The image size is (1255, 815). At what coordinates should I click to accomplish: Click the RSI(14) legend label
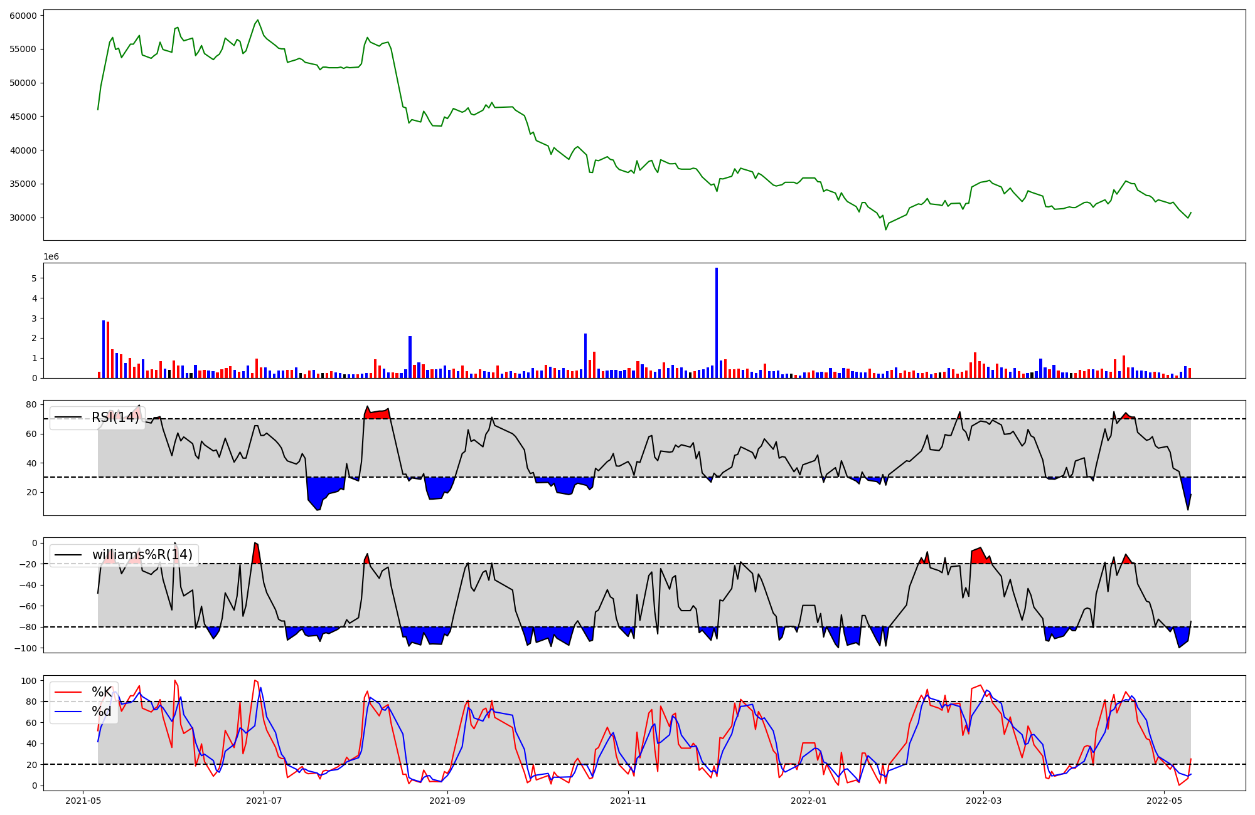115,418
